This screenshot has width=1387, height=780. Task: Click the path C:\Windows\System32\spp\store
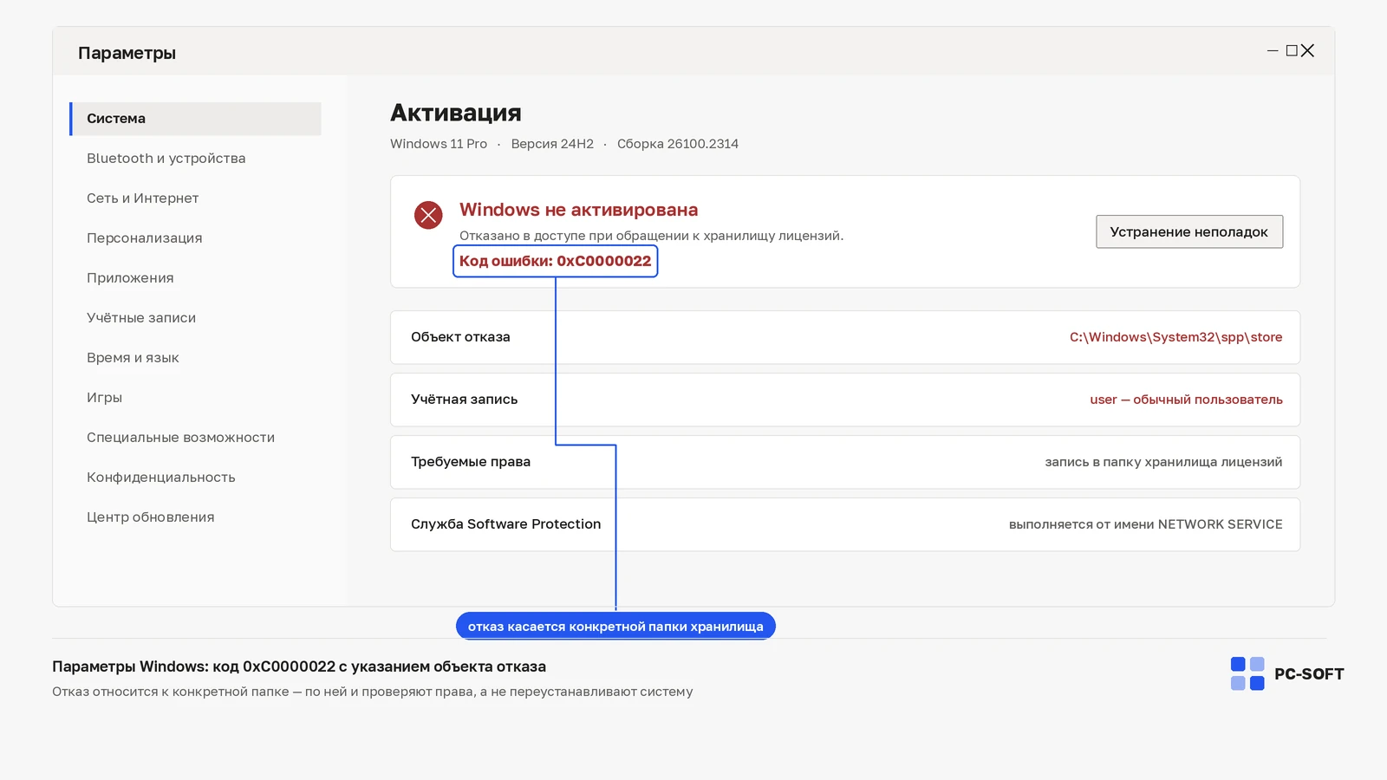coord(1175,337)
